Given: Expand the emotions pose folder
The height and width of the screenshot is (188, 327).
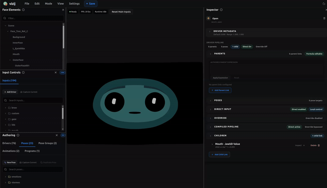Looking at the screenshot, I should [x=5, y=177].
